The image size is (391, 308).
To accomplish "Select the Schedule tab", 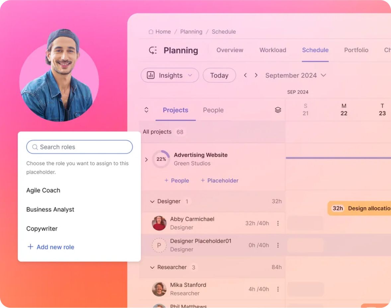I will click(315, 50).
